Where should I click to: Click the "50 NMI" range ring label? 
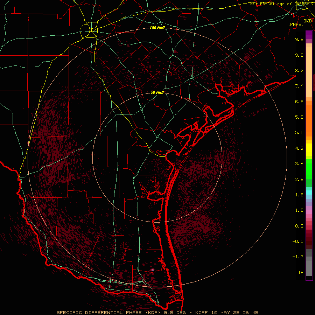pyautogui.click(x=157, y=92)
